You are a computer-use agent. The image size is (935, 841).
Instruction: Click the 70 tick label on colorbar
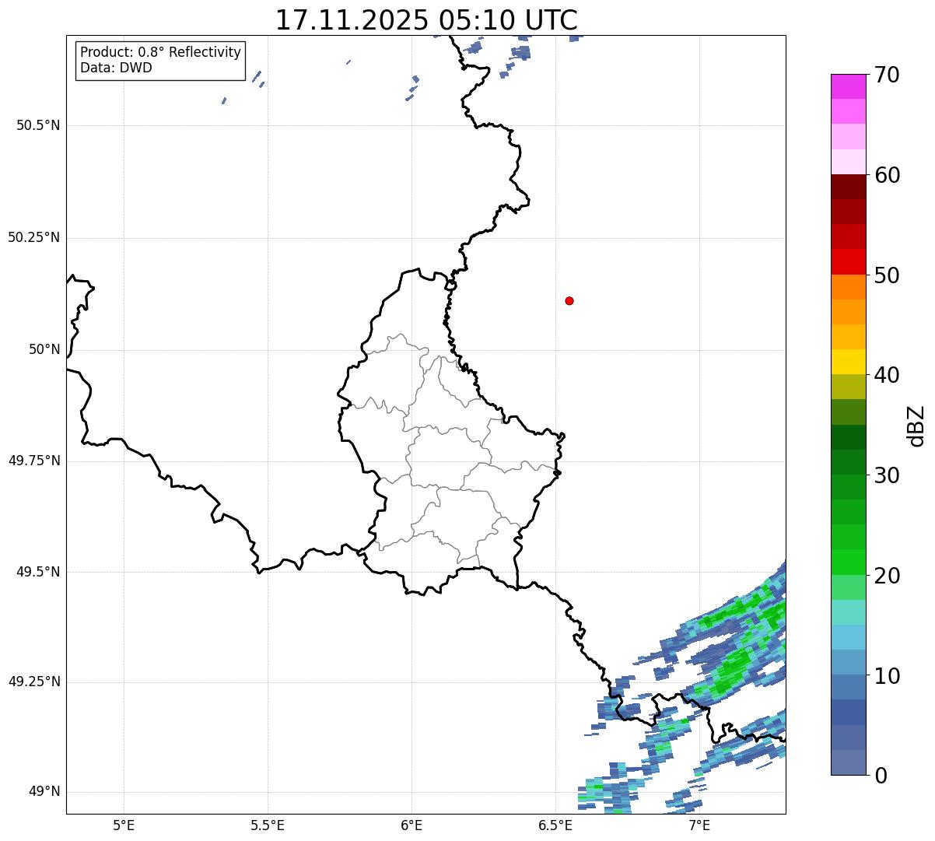[887, 75]
